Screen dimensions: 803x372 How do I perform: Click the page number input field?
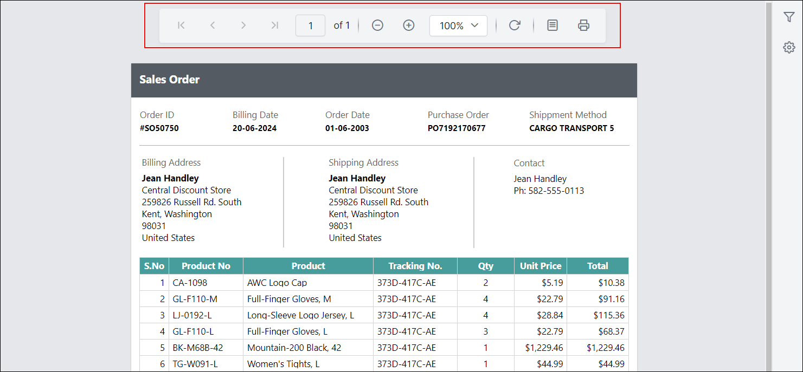[x=310, y=25]
